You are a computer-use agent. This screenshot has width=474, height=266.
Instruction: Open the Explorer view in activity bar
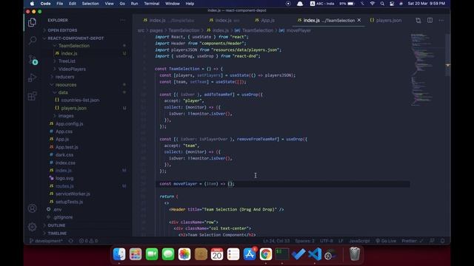[x=32, y=22]
